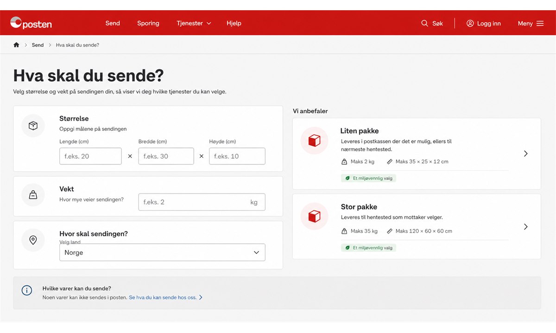The image size is (556, 333).
Task: Select the Stor pakke card
Action: click(x=417, y=227)
